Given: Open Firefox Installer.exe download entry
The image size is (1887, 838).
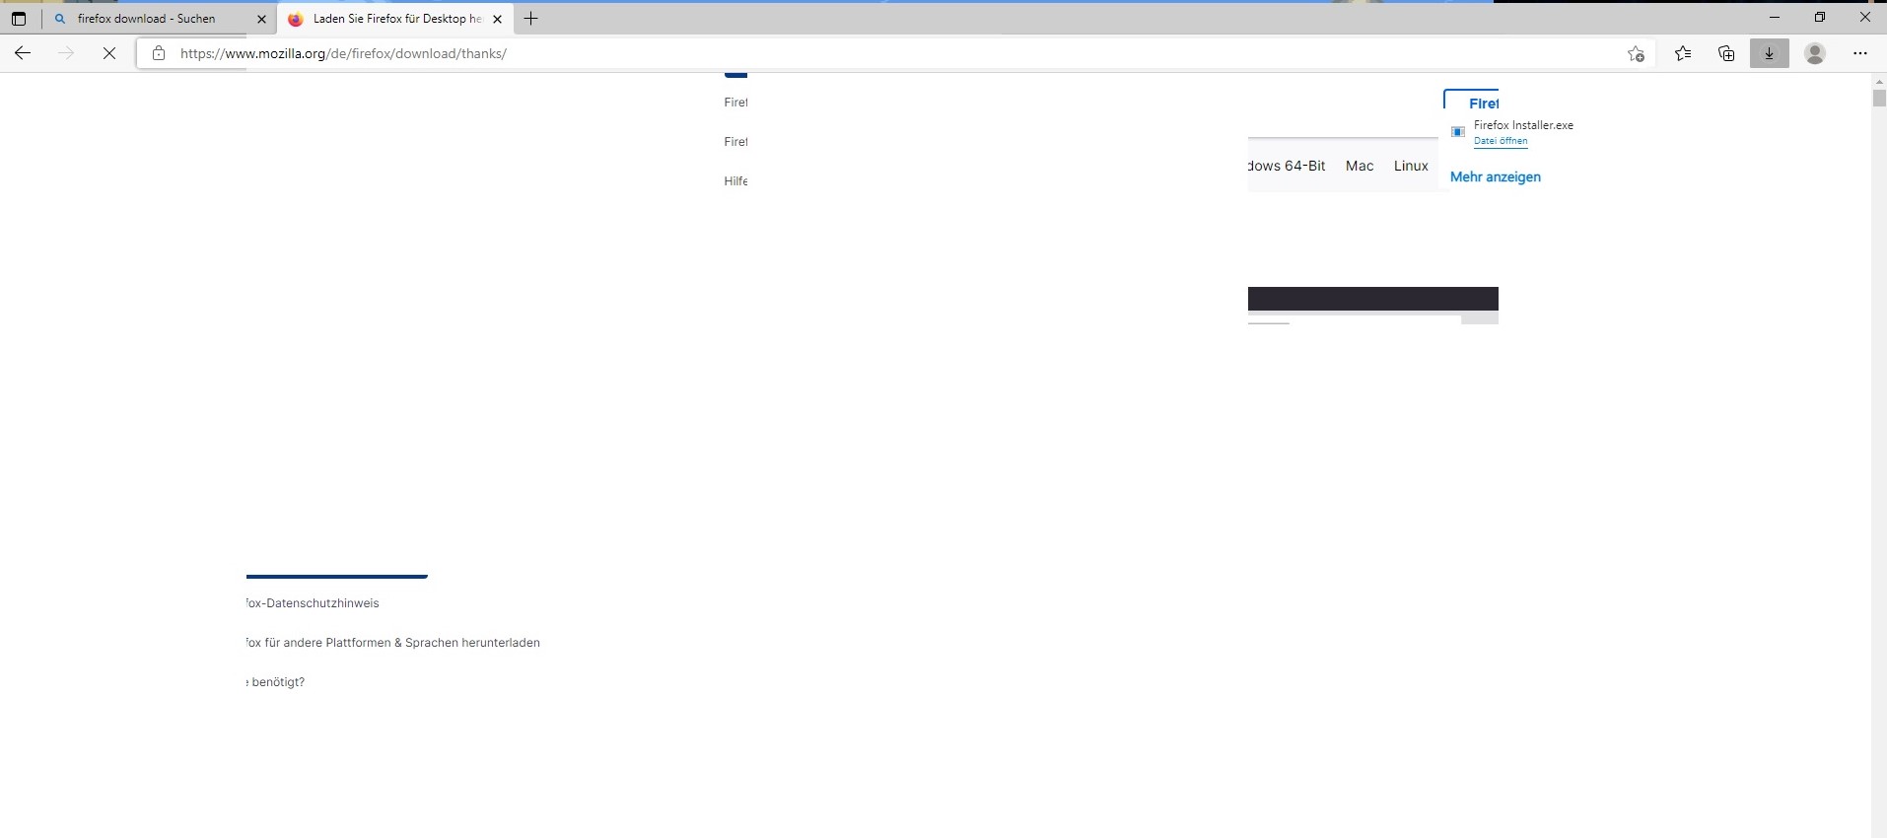Looking at the screenshot, I should [x=1523, y=125].
